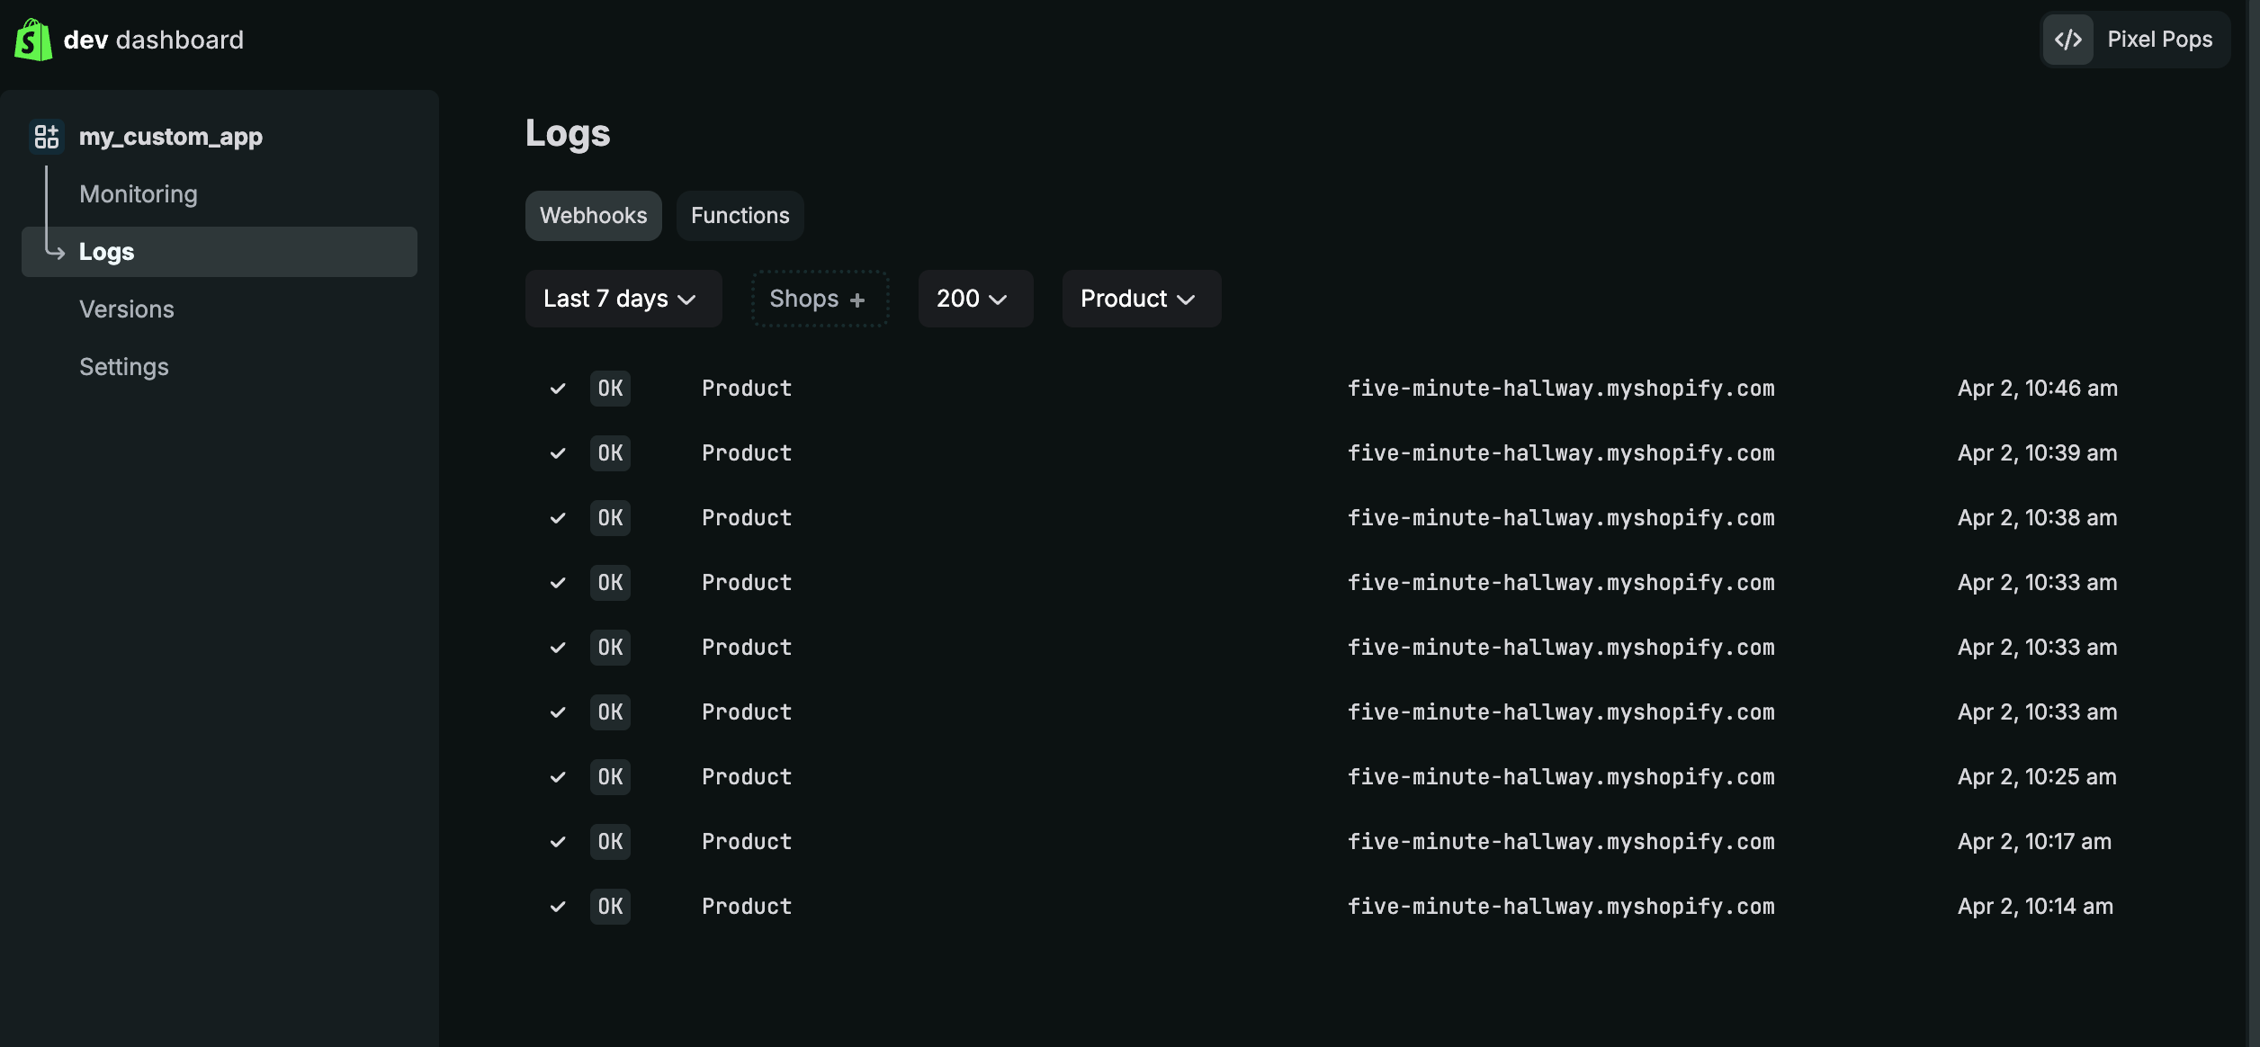Switch to the Webhooks tab
2260x1047 pixels.
594,216
